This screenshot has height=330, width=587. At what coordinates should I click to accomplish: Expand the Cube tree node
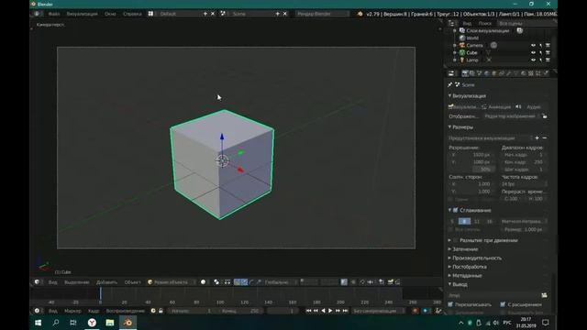[x=455, y=53]
